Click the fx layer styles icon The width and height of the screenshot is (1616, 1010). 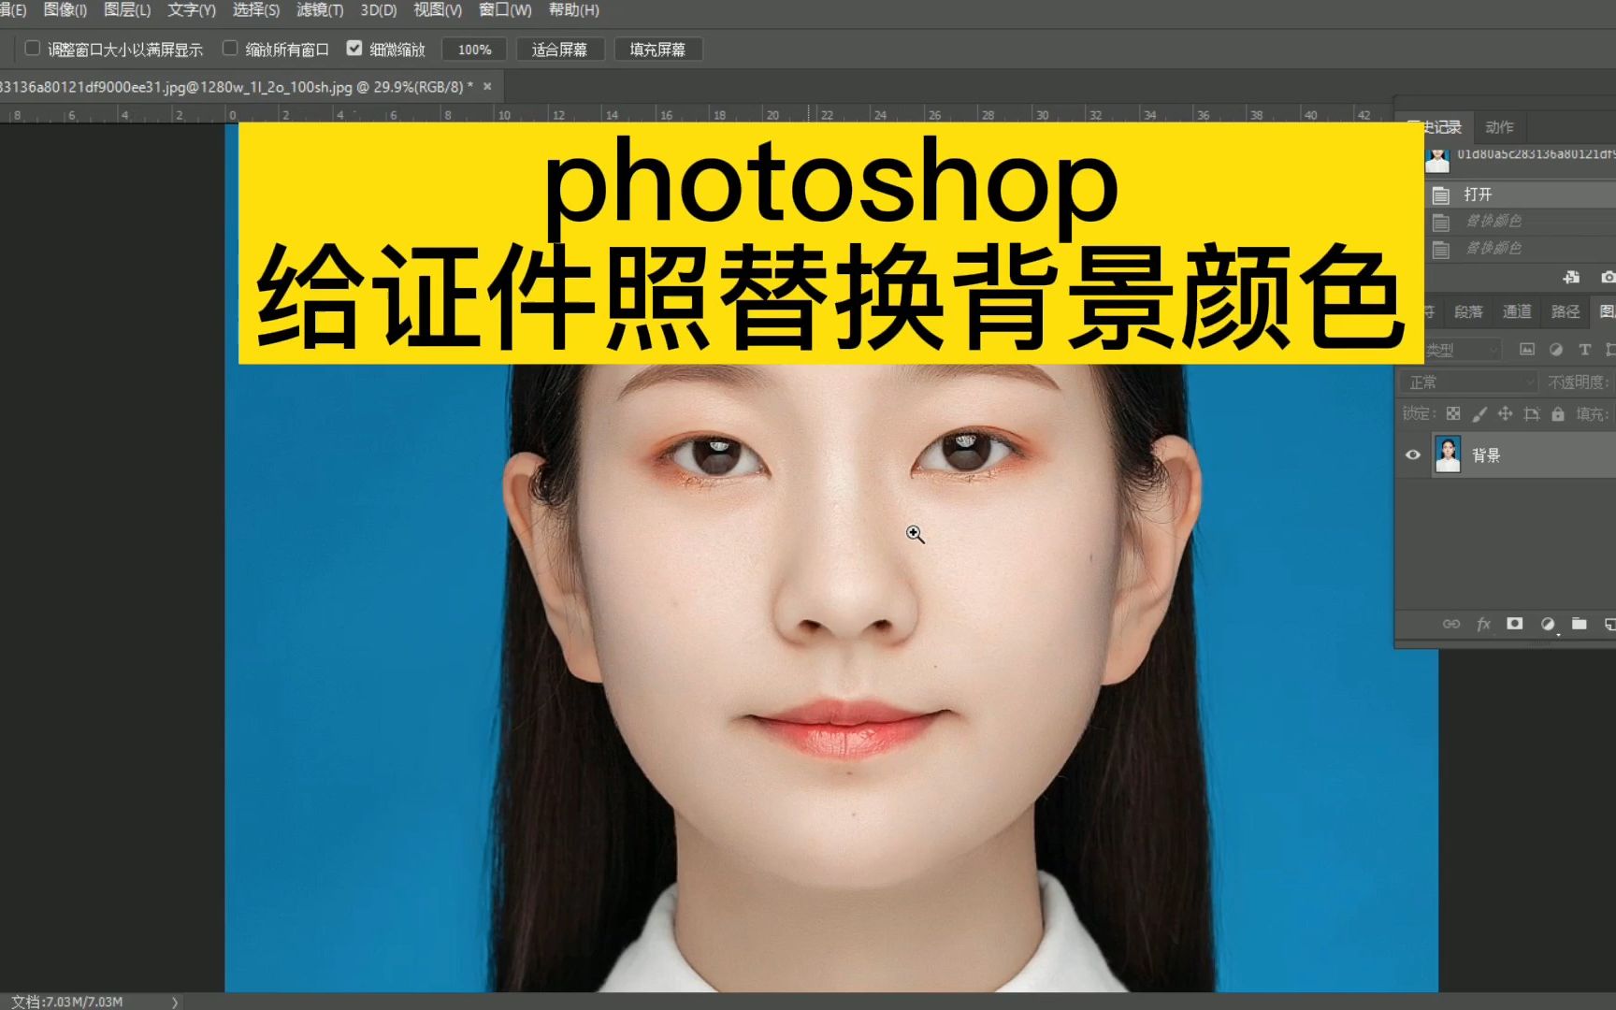click(x=1483, y=624)
